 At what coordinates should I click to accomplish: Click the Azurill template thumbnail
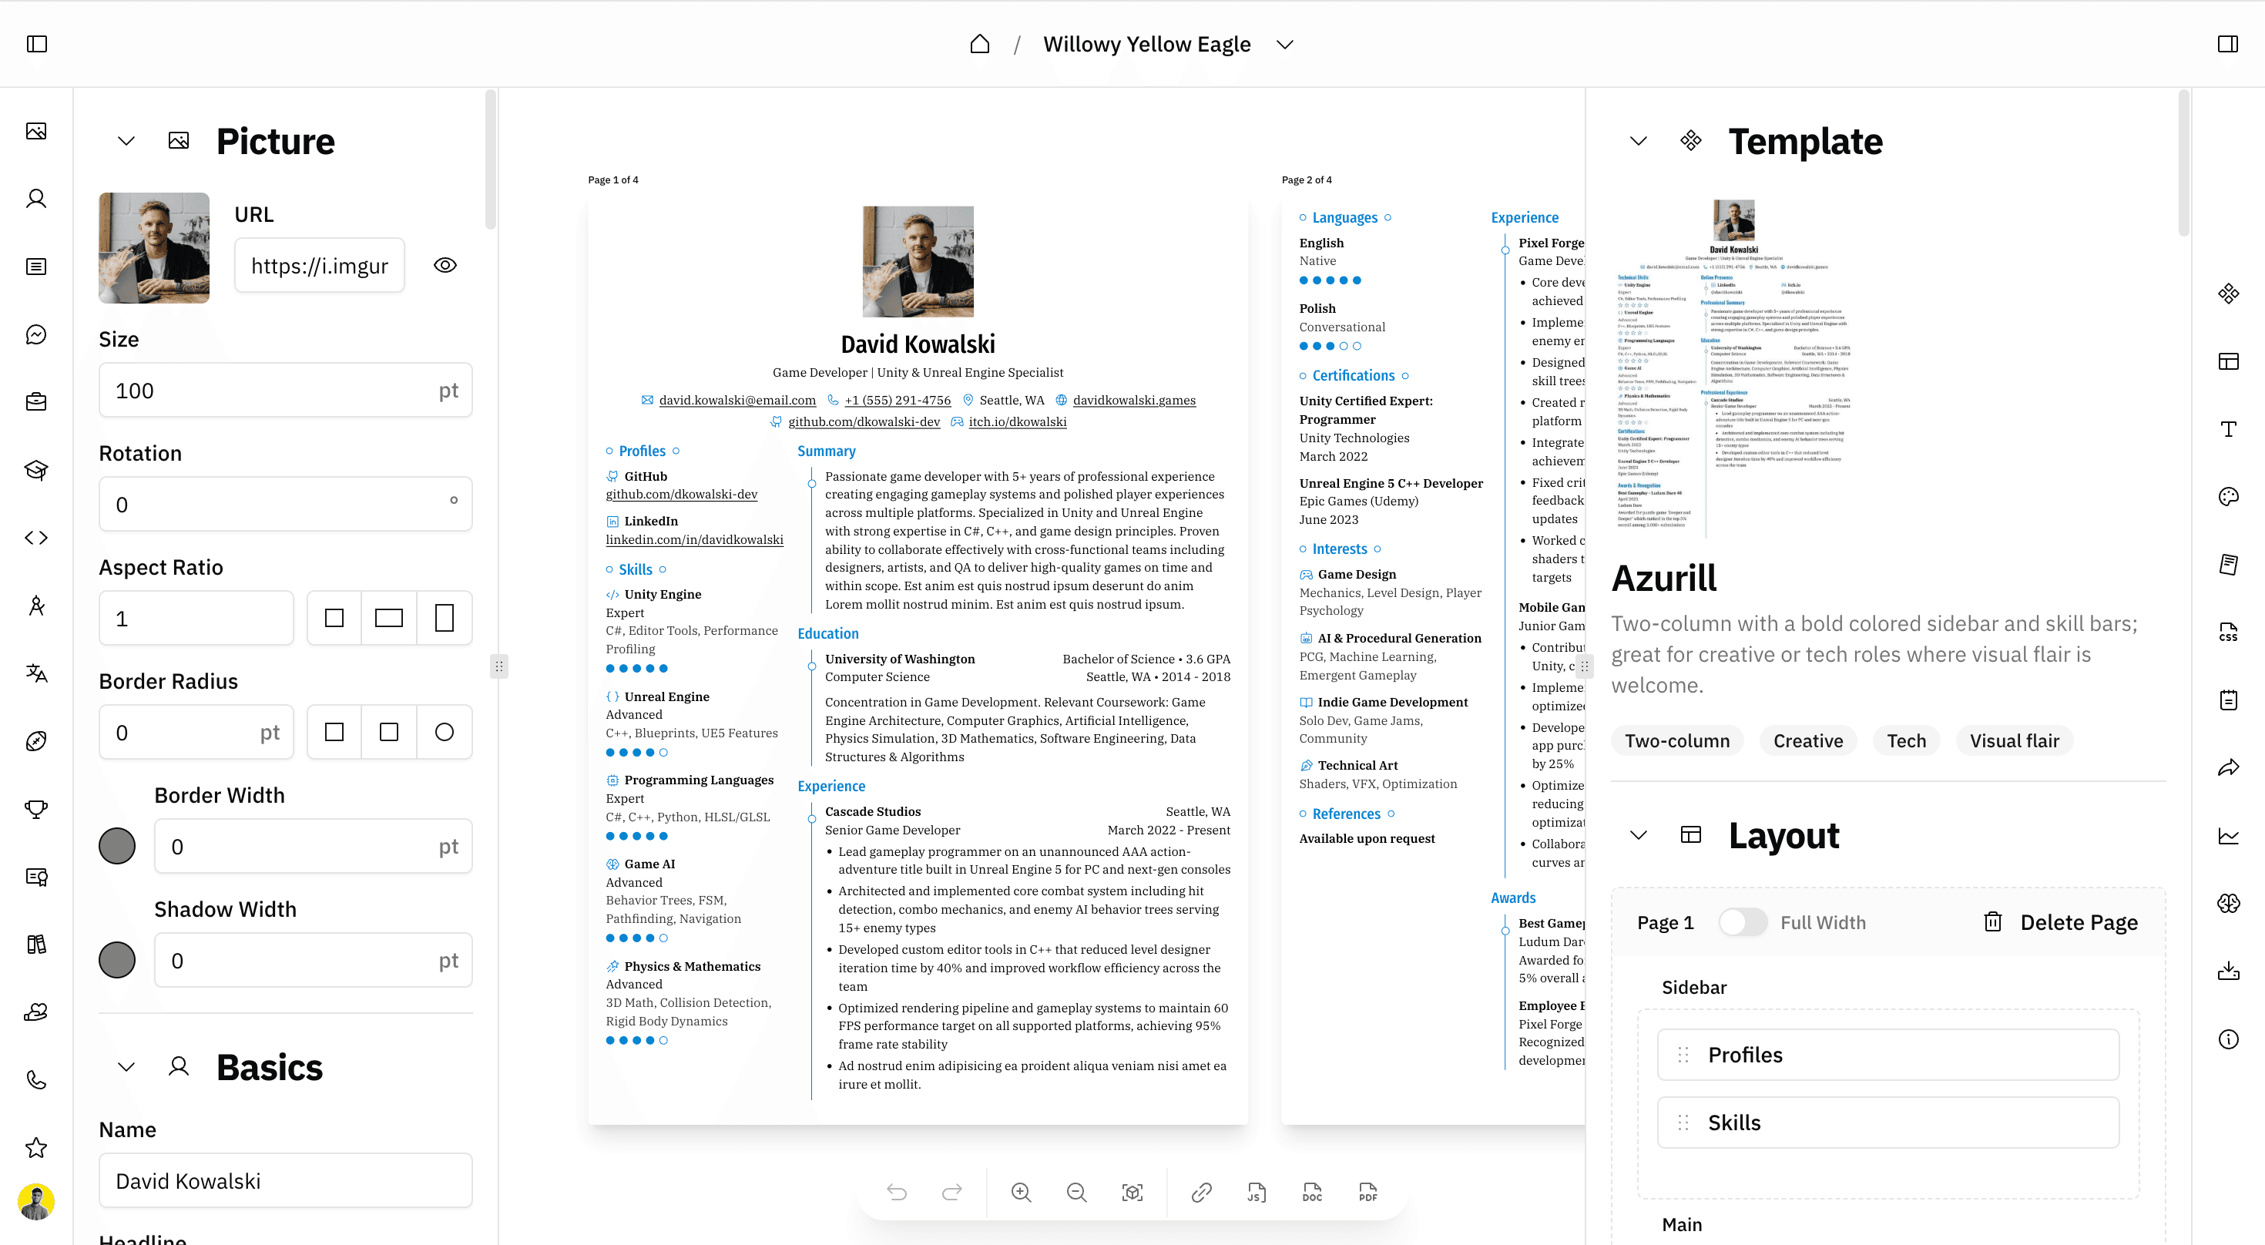[1733, 369]
